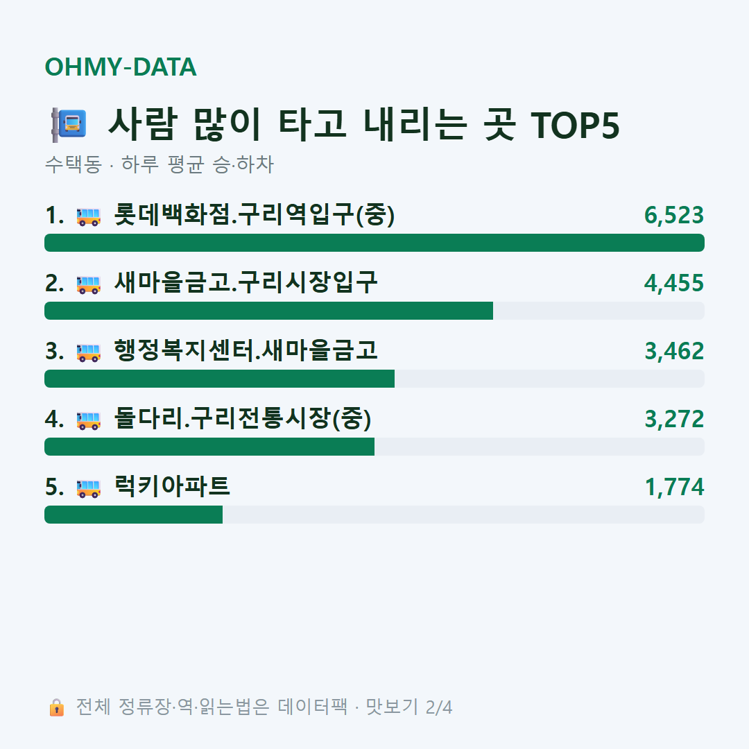Viewport: 749px width, 749px height.
Task: Click the bus icon beside 행정복지센터.새마을금고
Action: click(89, 352)
